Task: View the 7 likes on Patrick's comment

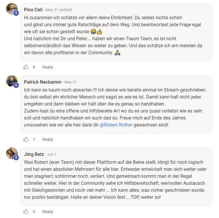Action: pos(34,139)
